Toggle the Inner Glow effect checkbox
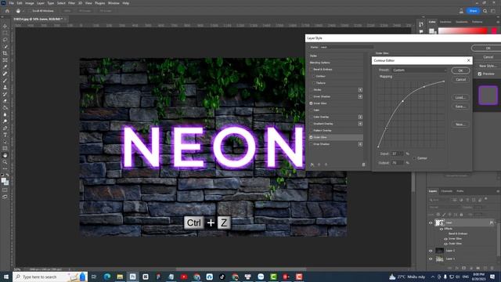Screen dimensions: 501x282 (x=311, y=103)
